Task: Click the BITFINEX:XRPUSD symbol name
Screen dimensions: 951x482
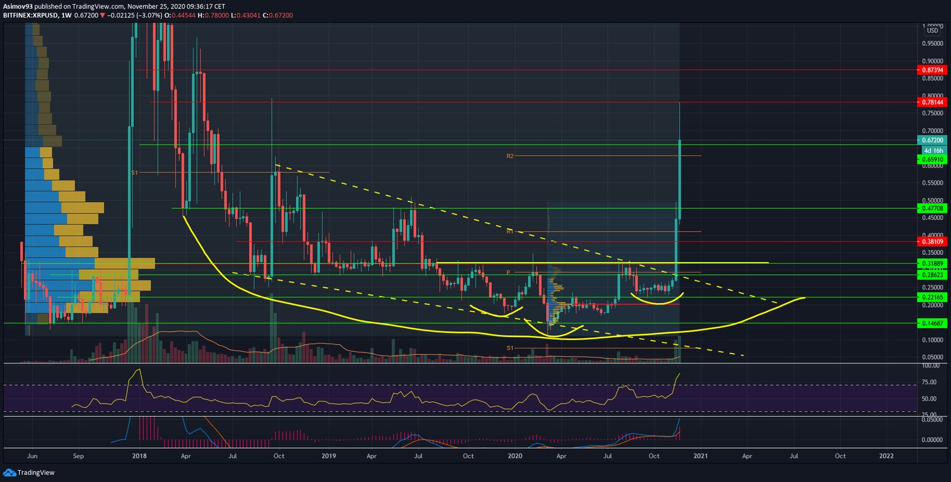Action: click(30, 15)
